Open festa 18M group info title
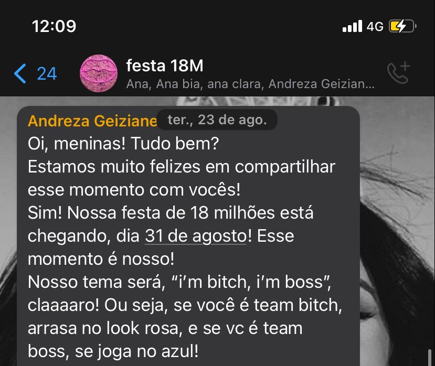435x366 pixels. point(165,66)
